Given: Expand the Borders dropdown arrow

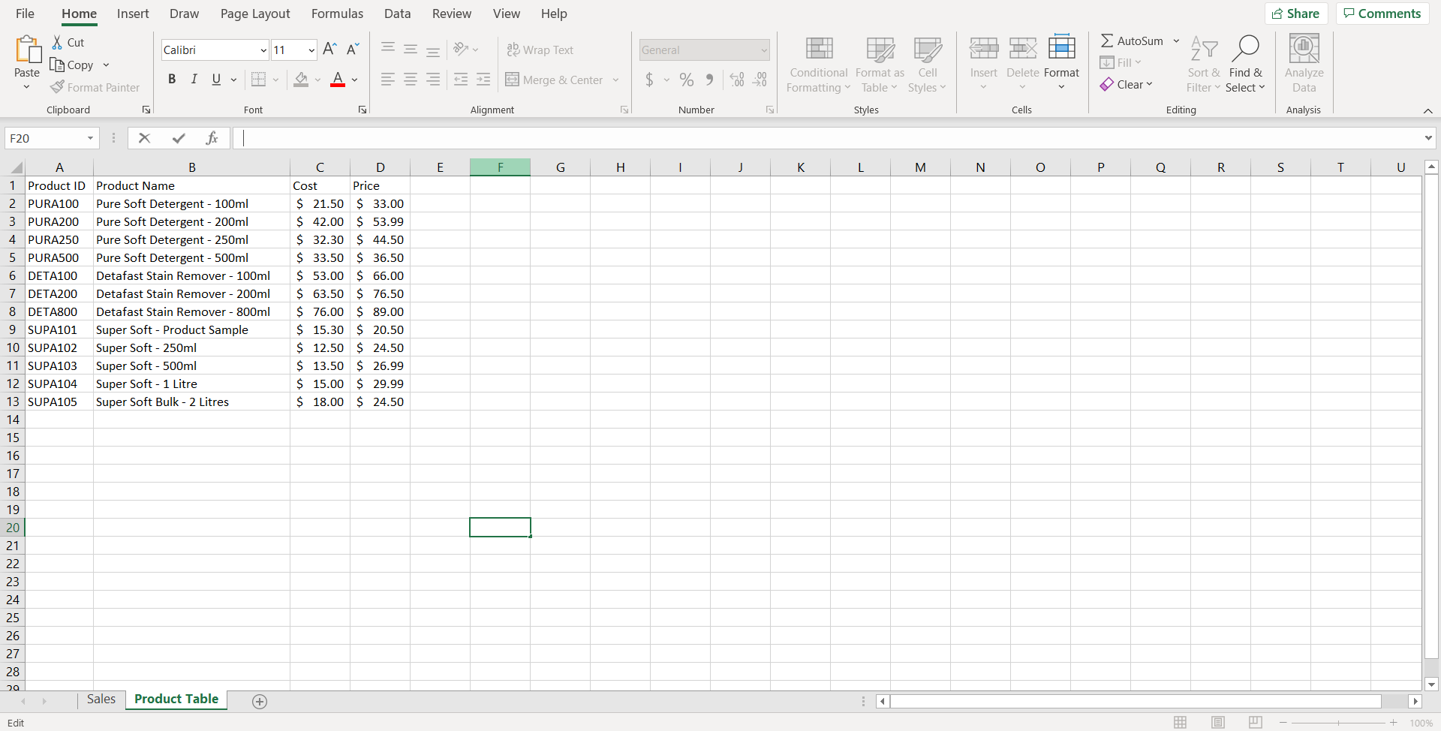Looking at the screenshot, I should pyautogui.click(x=275, y=80).
